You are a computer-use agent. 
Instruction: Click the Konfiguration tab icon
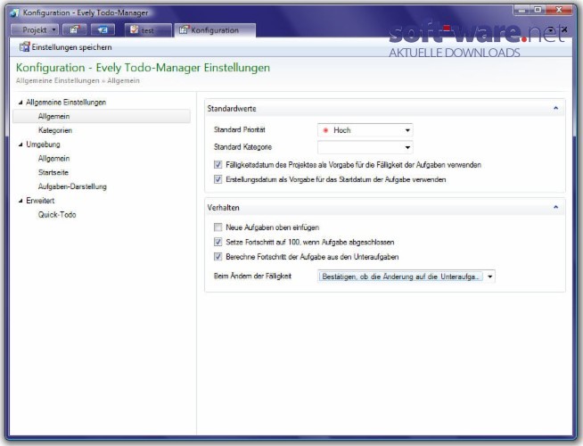click(183, 29)
